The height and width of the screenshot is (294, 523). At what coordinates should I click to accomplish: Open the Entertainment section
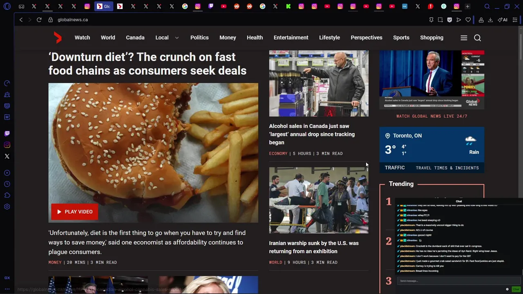click(x=291, y=38)
